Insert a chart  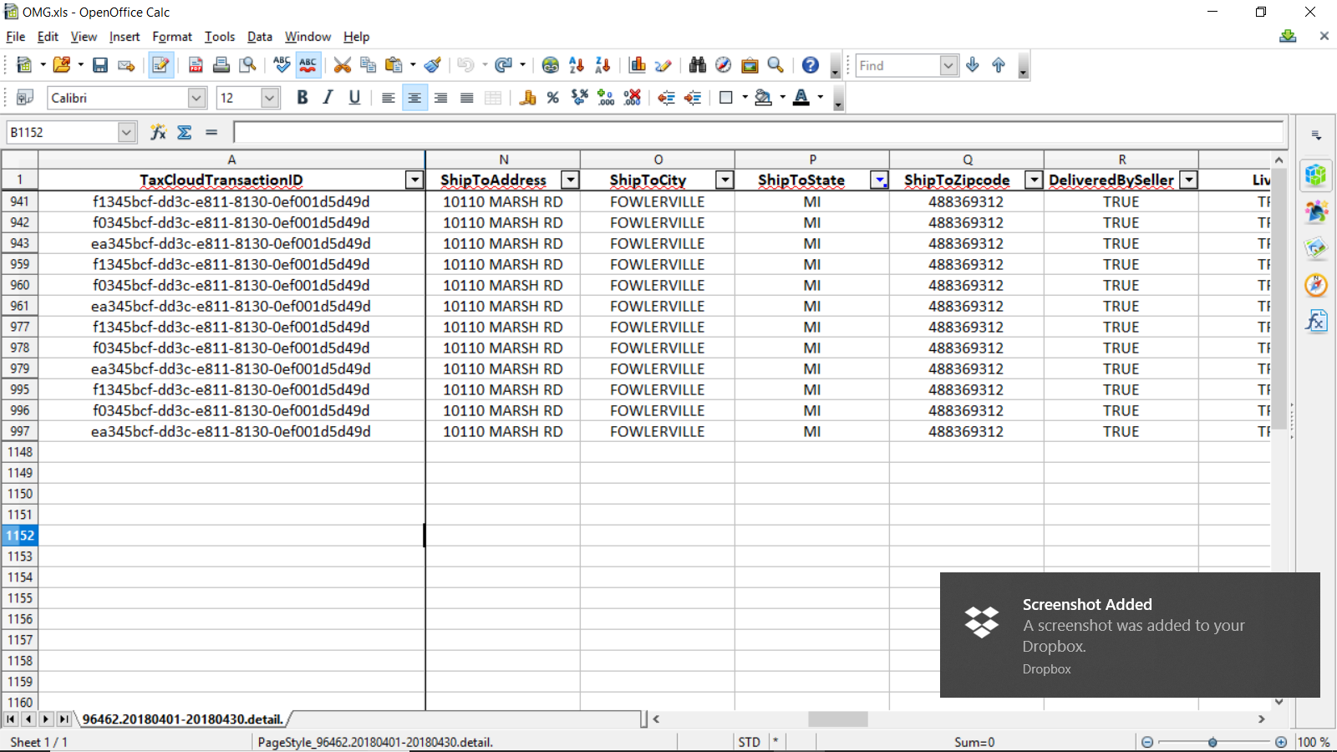(638, 65)
